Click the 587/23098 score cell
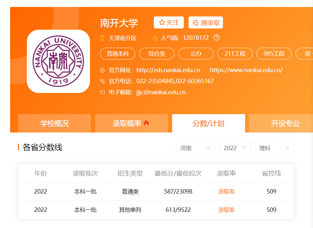Viewport: 313px width, 228px height. (178, 191)
